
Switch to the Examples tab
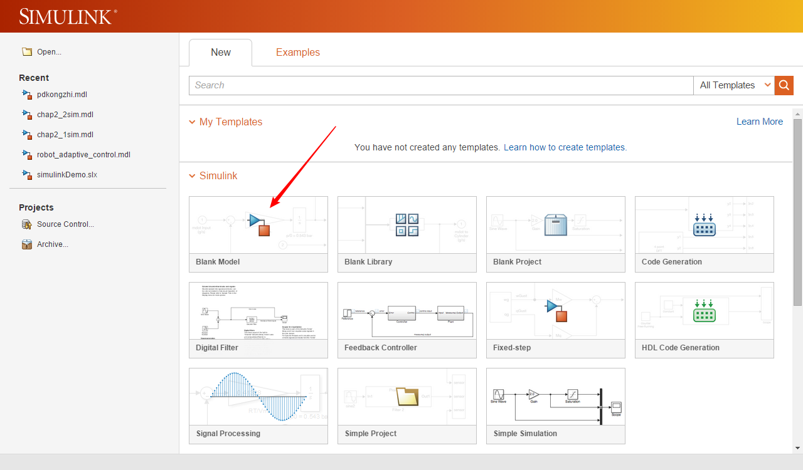click(298, 53)
